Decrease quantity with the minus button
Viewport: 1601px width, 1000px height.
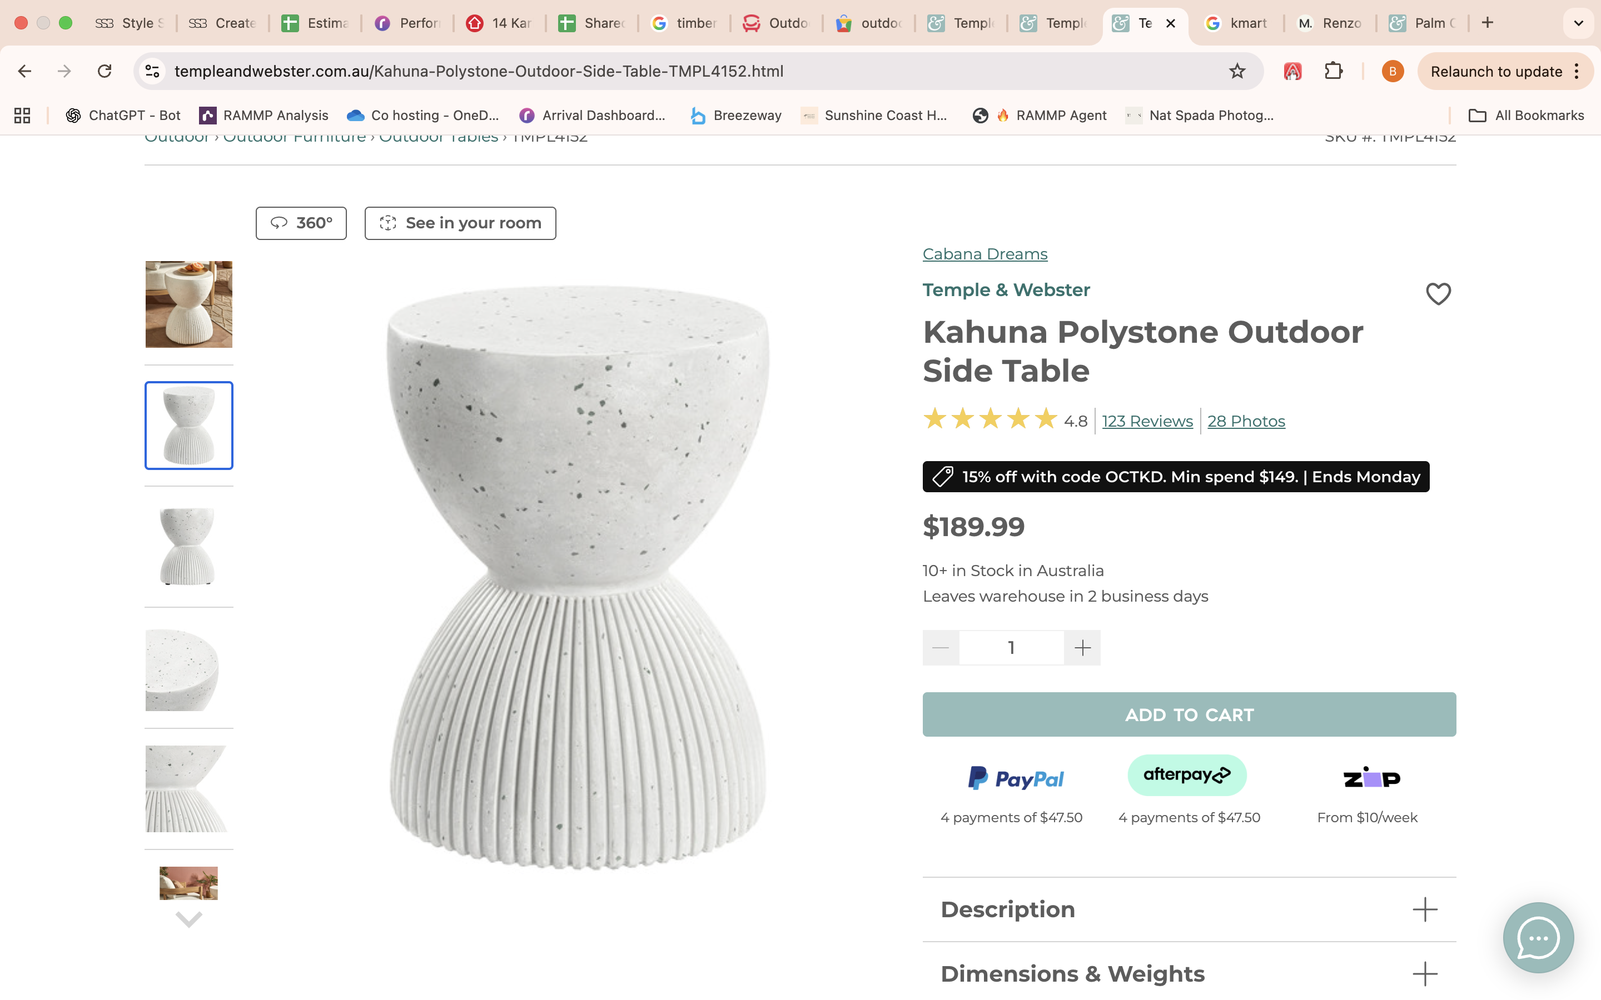[x=941, y=647]
